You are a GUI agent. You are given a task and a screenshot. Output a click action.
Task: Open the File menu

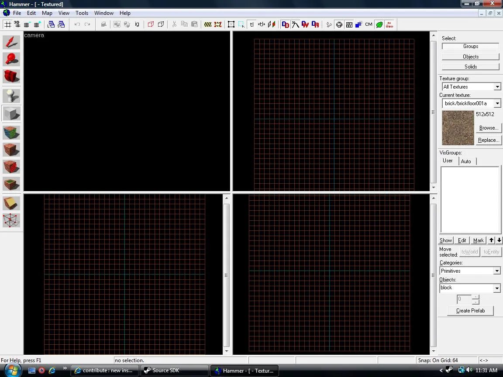point(17,13)
